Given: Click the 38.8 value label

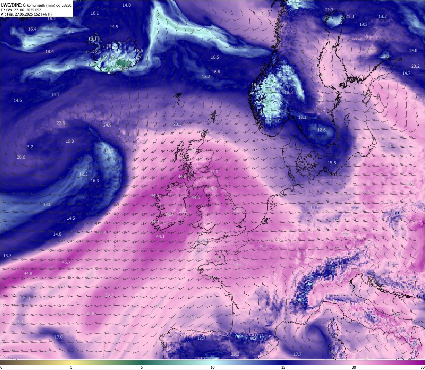Looking at the screenshot, I should [90, 314].
